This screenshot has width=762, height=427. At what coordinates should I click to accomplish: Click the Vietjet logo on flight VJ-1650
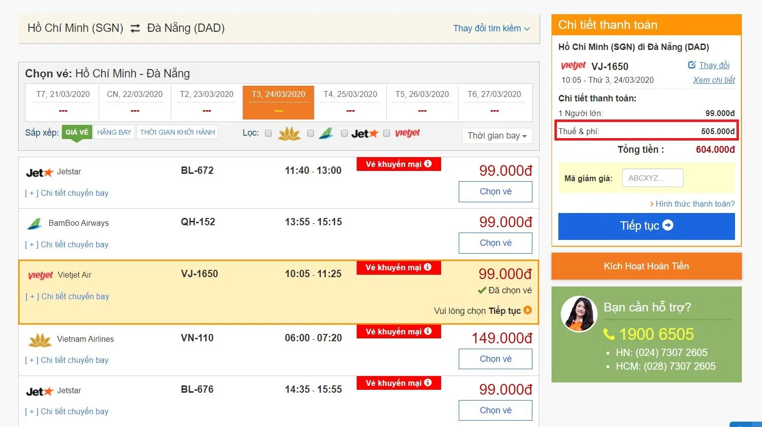pyautogui.click(x=40, y=275)
